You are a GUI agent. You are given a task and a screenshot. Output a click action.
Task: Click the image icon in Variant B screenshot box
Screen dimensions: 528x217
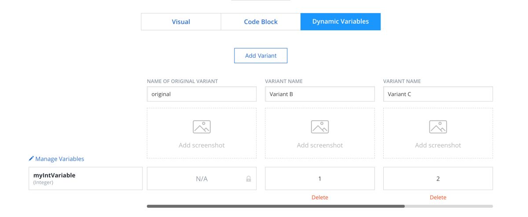tap(320, 127)
